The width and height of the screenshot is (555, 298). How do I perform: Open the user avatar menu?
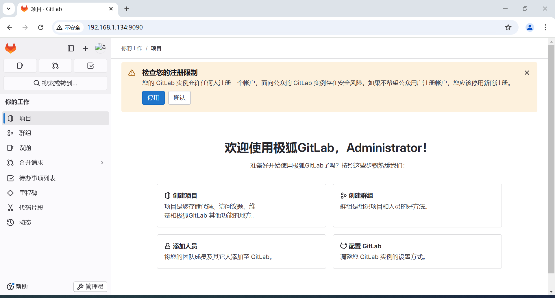tap(100, 48)
